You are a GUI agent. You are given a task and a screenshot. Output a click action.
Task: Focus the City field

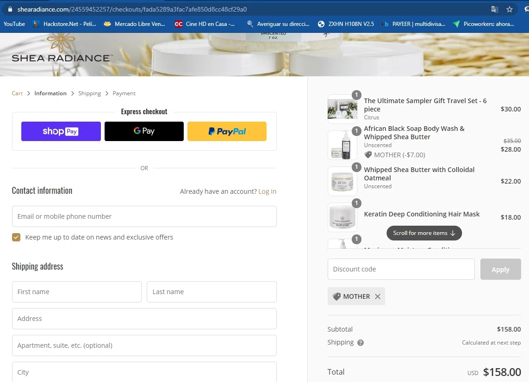144,372
